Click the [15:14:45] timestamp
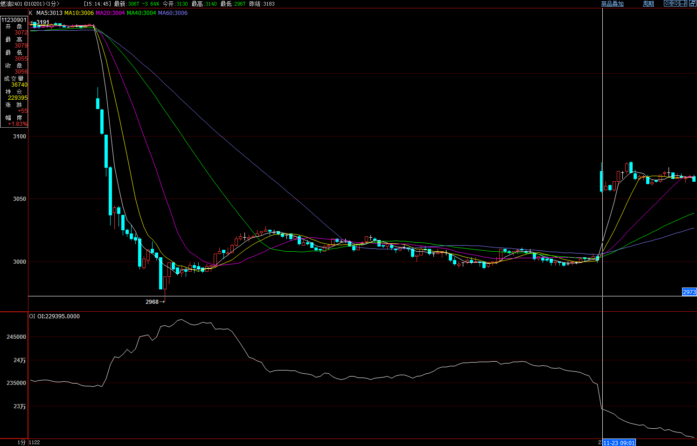Image resolution: width=697 pixels, height=446 pixels. (x=98, y=4)
